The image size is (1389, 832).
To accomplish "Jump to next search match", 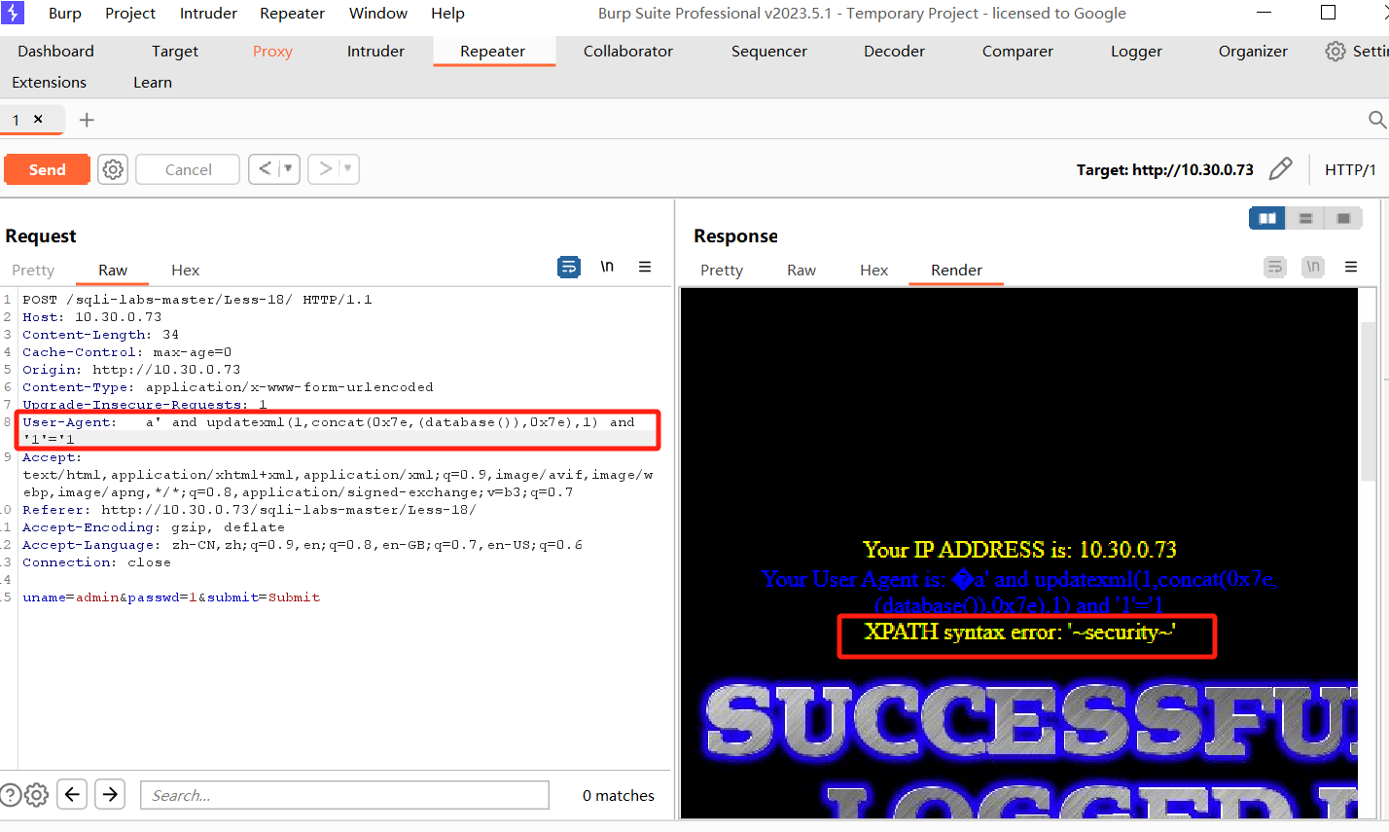I will pos(111,795).
